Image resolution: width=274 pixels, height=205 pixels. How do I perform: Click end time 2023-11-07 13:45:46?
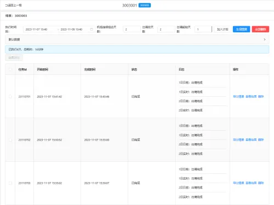coord(96,97)
